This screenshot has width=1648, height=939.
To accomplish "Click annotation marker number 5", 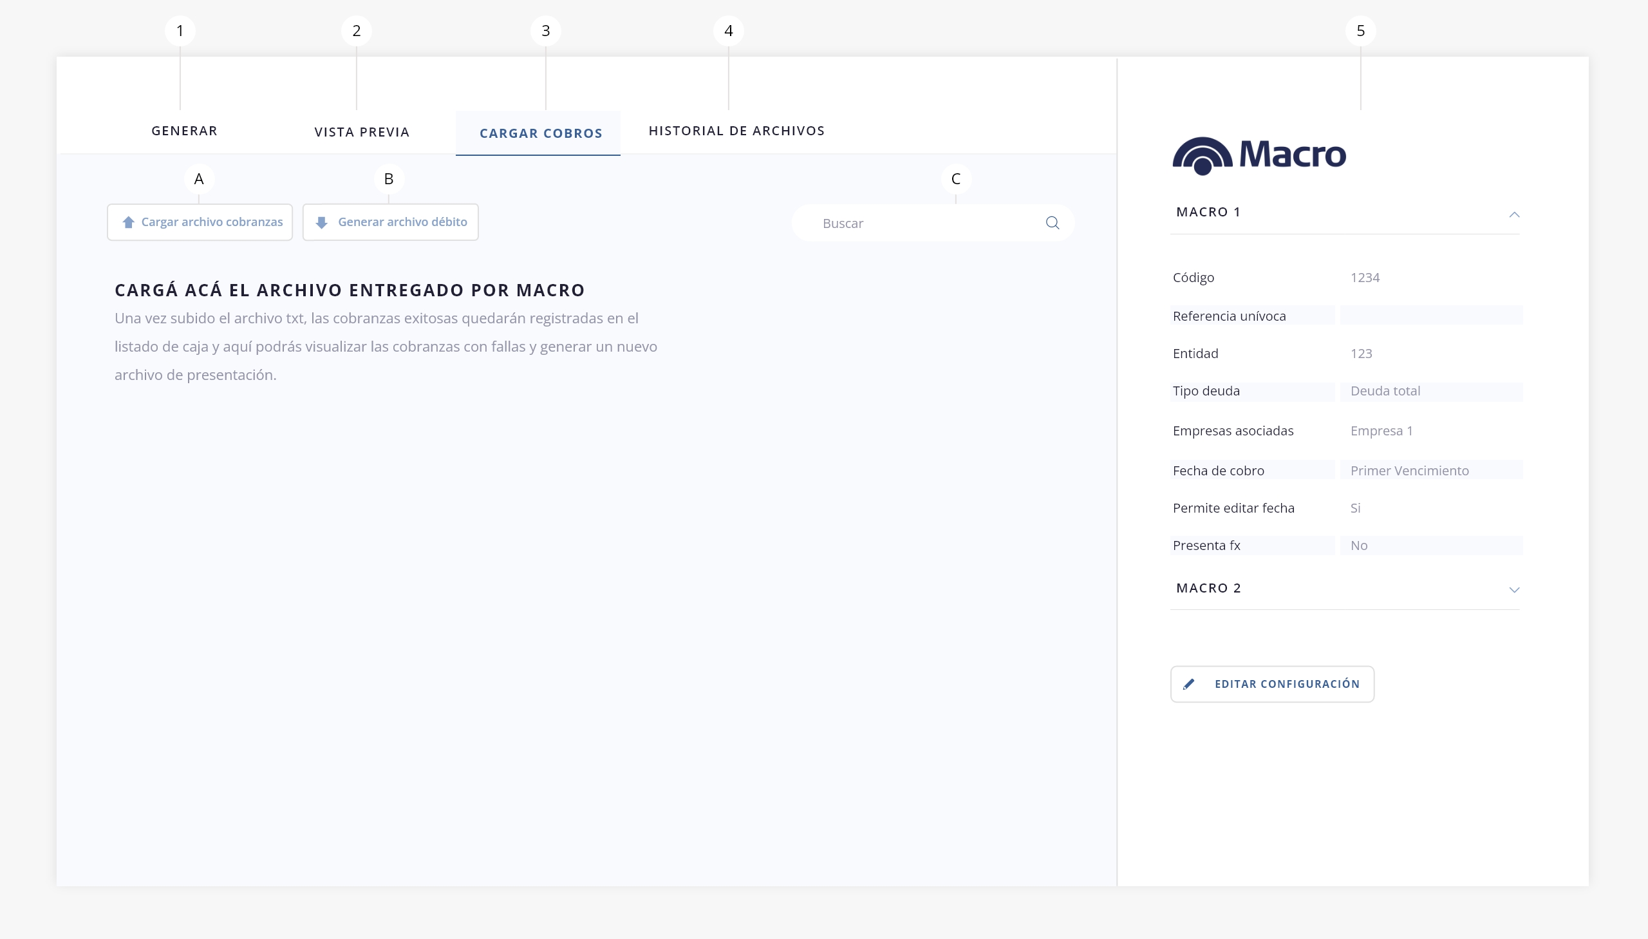I will tap(1360, 31).
